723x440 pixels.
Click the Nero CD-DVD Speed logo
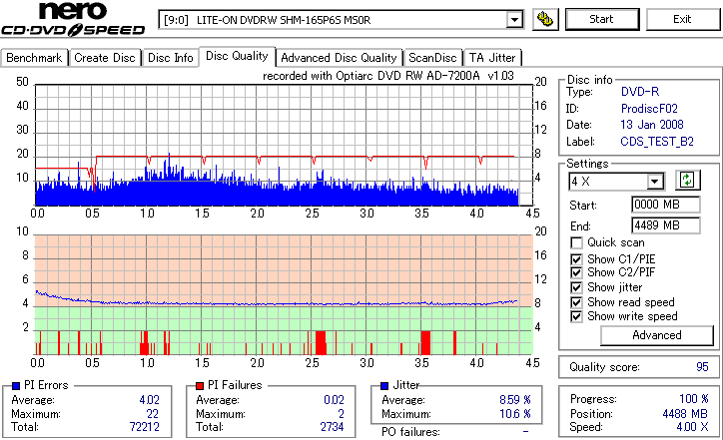(73, 19)
